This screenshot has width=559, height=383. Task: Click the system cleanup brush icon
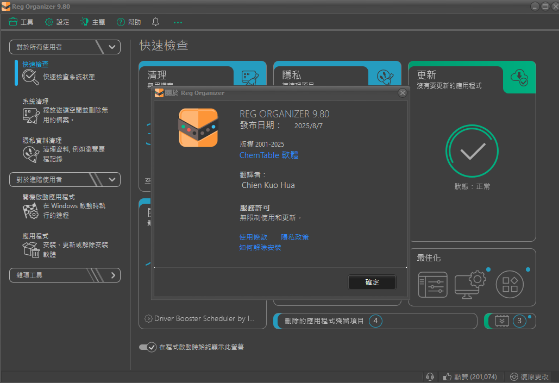(31, 116)
